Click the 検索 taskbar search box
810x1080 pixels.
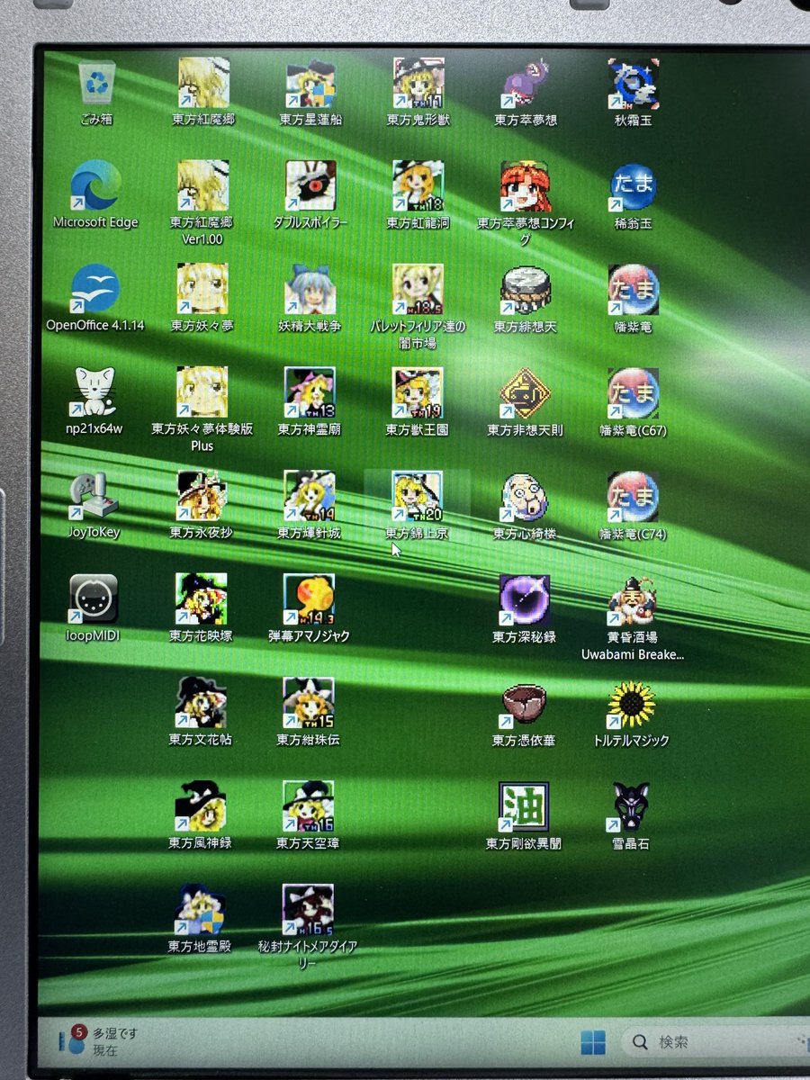point(715,1043)
